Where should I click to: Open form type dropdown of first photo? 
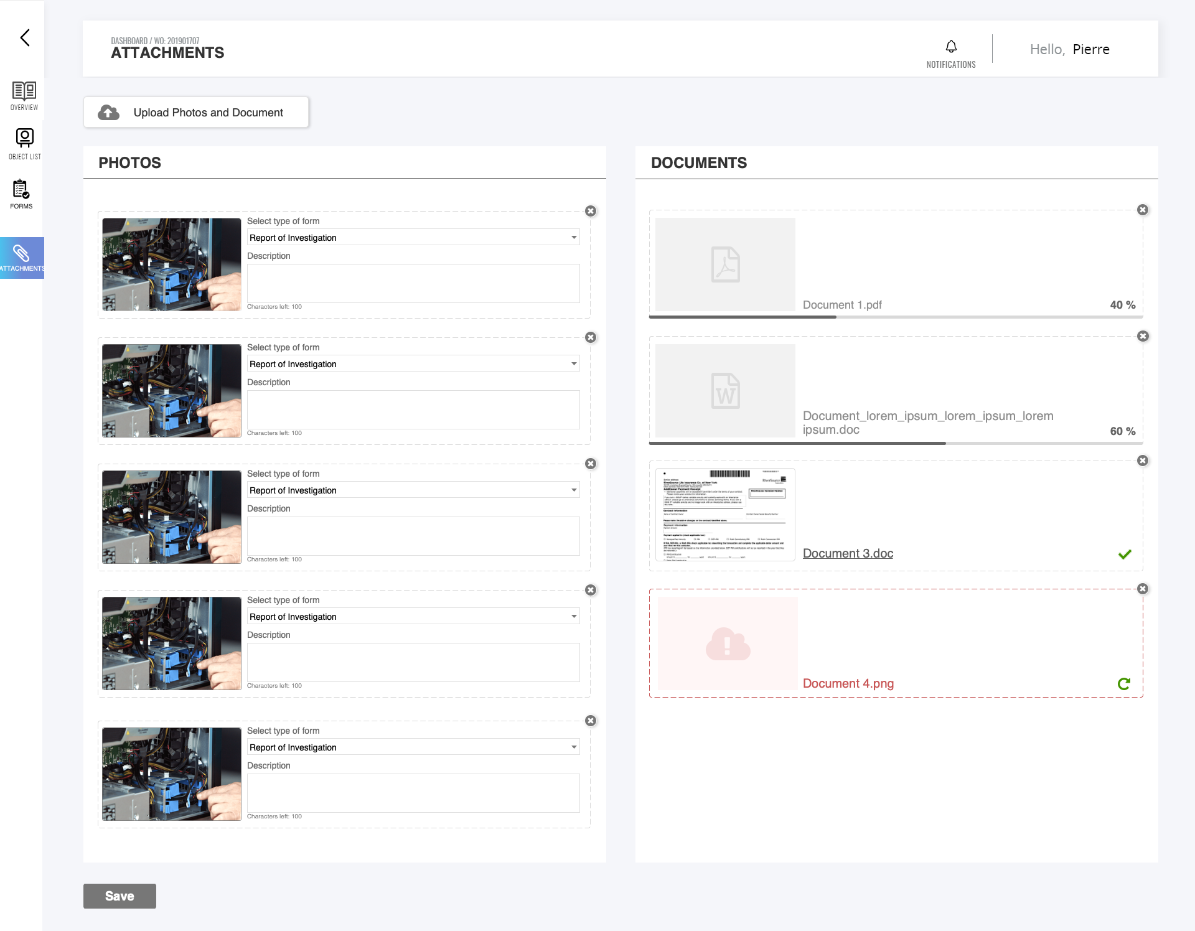tap(413, 237)
